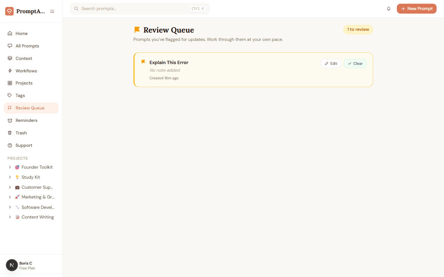Click the Study Kit project name
Viewport: 444px width, 277px height.
(31, 177)
